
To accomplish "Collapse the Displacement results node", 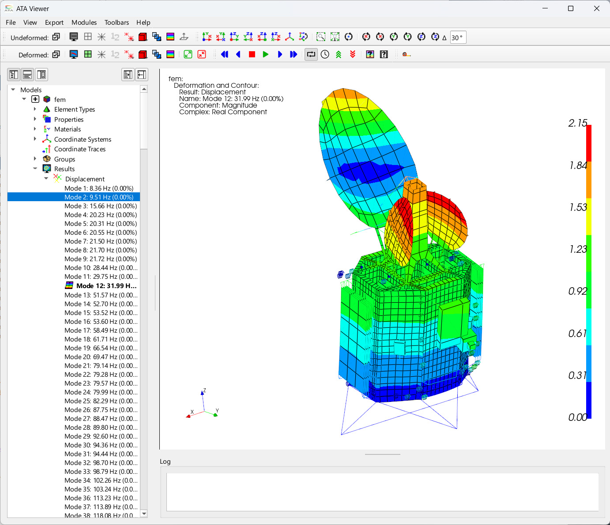I will (x=46, y=179).
